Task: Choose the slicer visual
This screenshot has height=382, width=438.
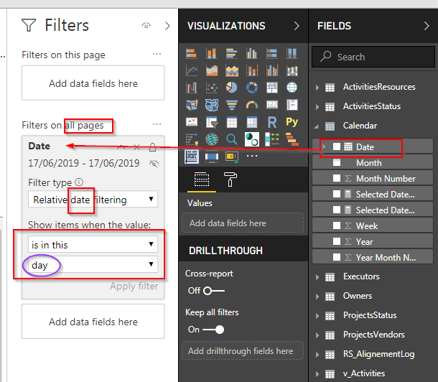Action: (x=211, y=122)
